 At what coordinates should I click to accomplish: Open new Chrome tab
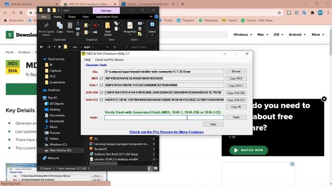[183, 4]
